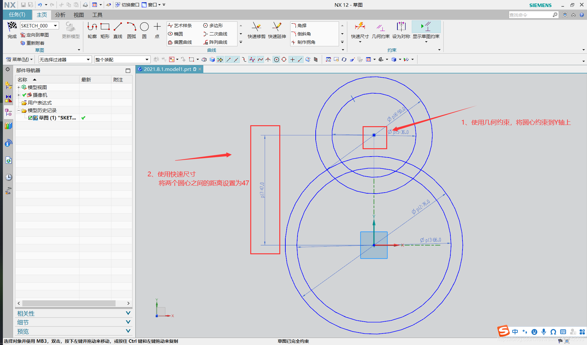
Task: Open the resource bar settings gear
Action: [x=8, y=69]
